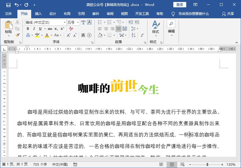Adjust the zoom slider handle
The width and height of the screenshot is (241, 168).
click(207, 164)
